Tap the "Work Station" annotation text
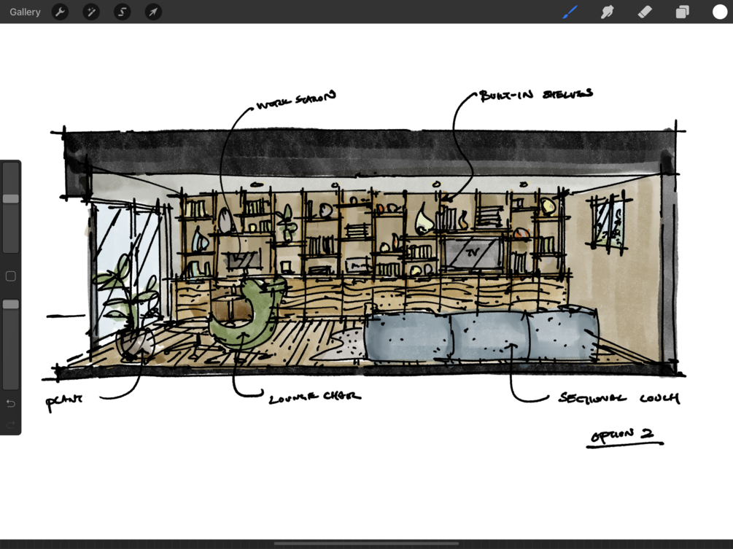The width and height of the screenshot is (733, 549). click(x=296, y=100)
